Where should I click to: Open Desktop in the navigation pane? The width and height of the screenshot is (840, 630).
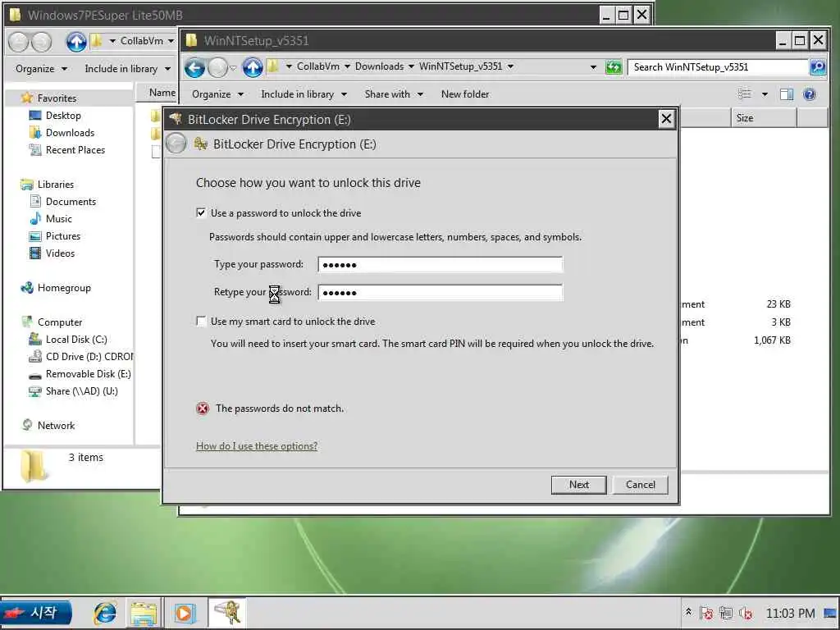pos(63,115)
